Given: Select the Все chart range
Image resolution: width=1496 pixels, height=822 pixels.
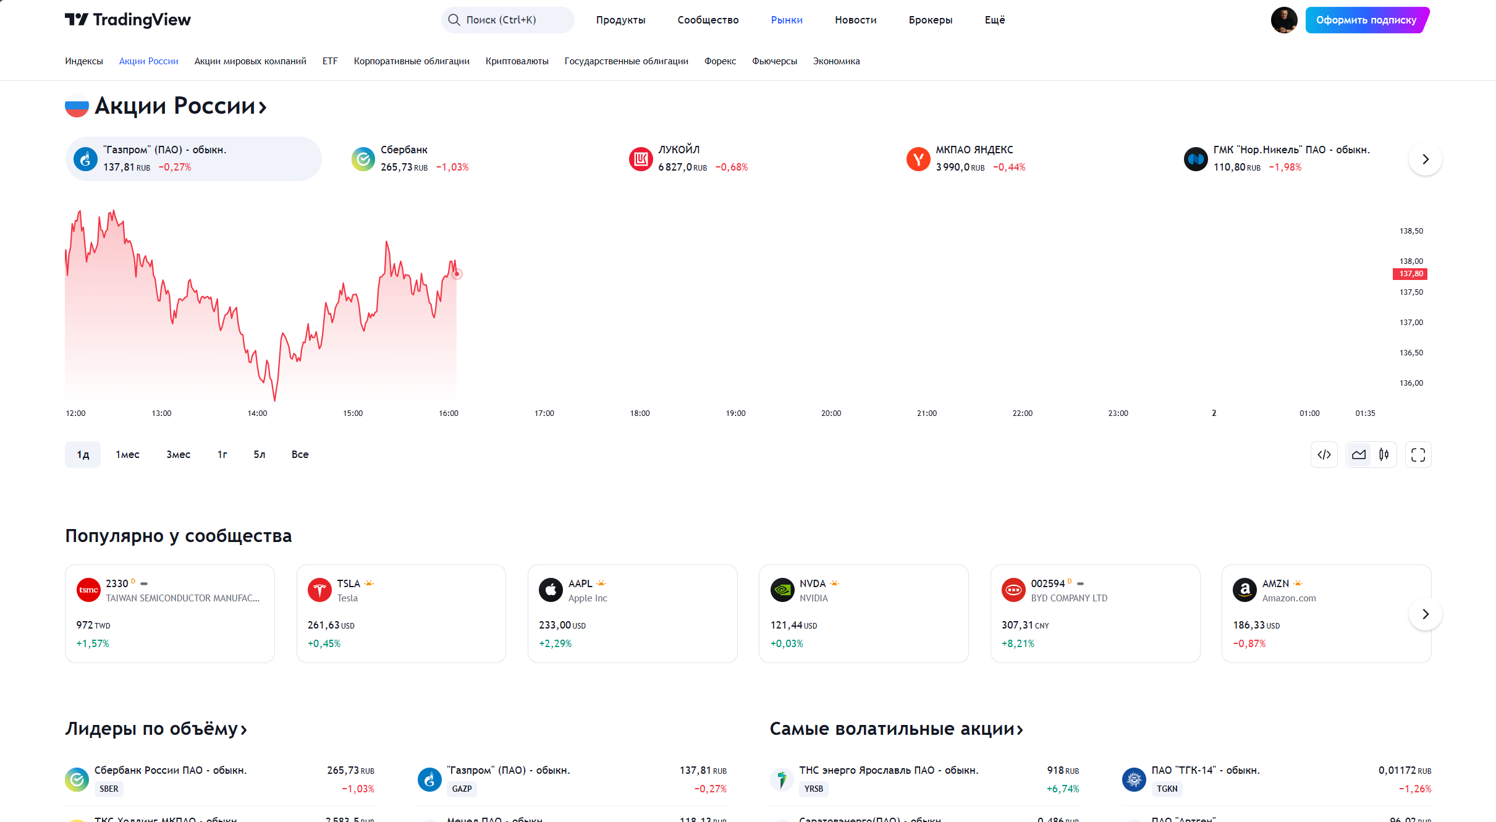Looking at the screenshot, I should coord(300,455).
